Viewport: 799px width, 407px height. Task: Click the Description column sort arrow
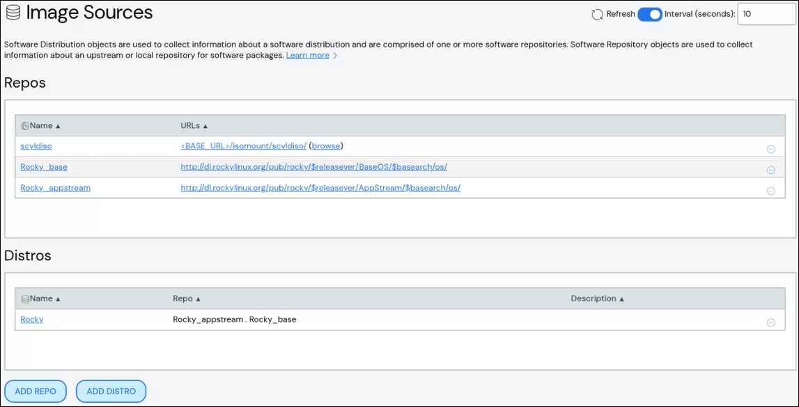coord(621,298)
